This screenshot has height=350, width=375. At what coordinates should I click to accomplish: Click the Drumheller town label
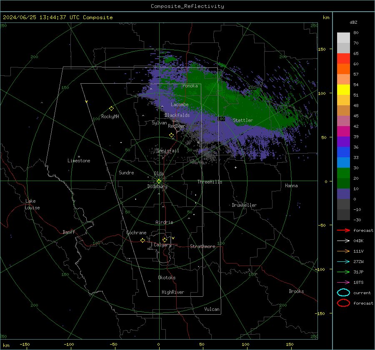pyautogui.click(x=244, y=205)
